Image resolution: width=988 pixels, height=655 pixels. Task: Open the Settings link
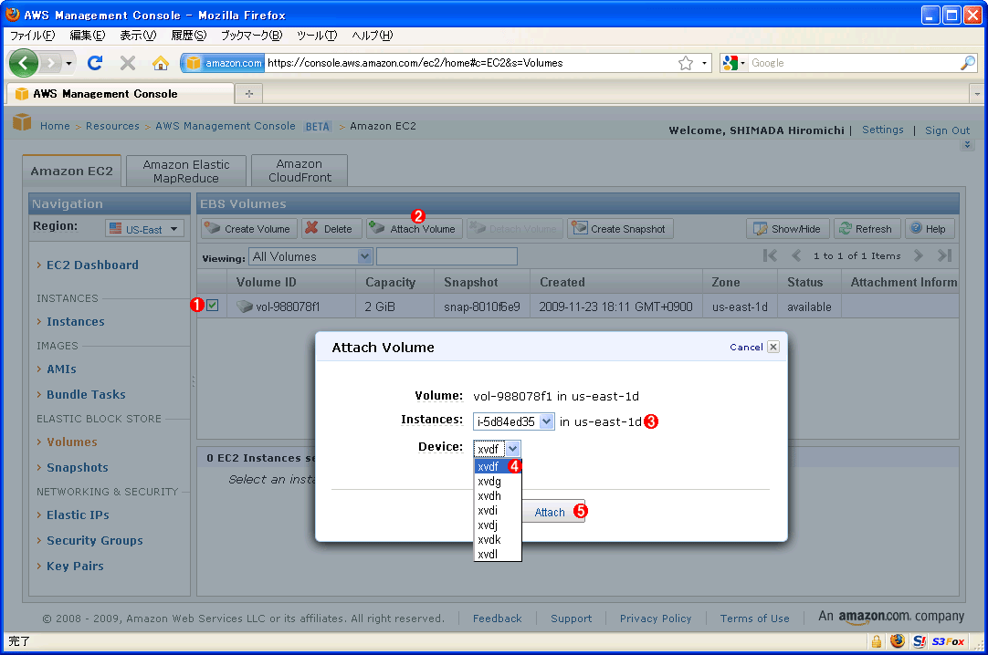tap(882, 130)
